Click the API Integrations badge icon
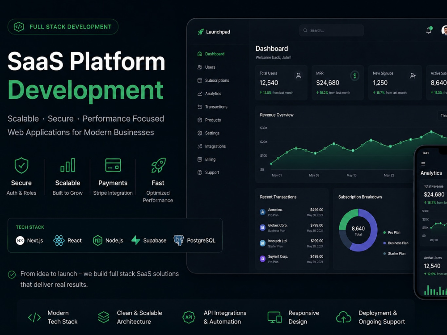This screenshot has height=335, width=447. tap(189, 317)
